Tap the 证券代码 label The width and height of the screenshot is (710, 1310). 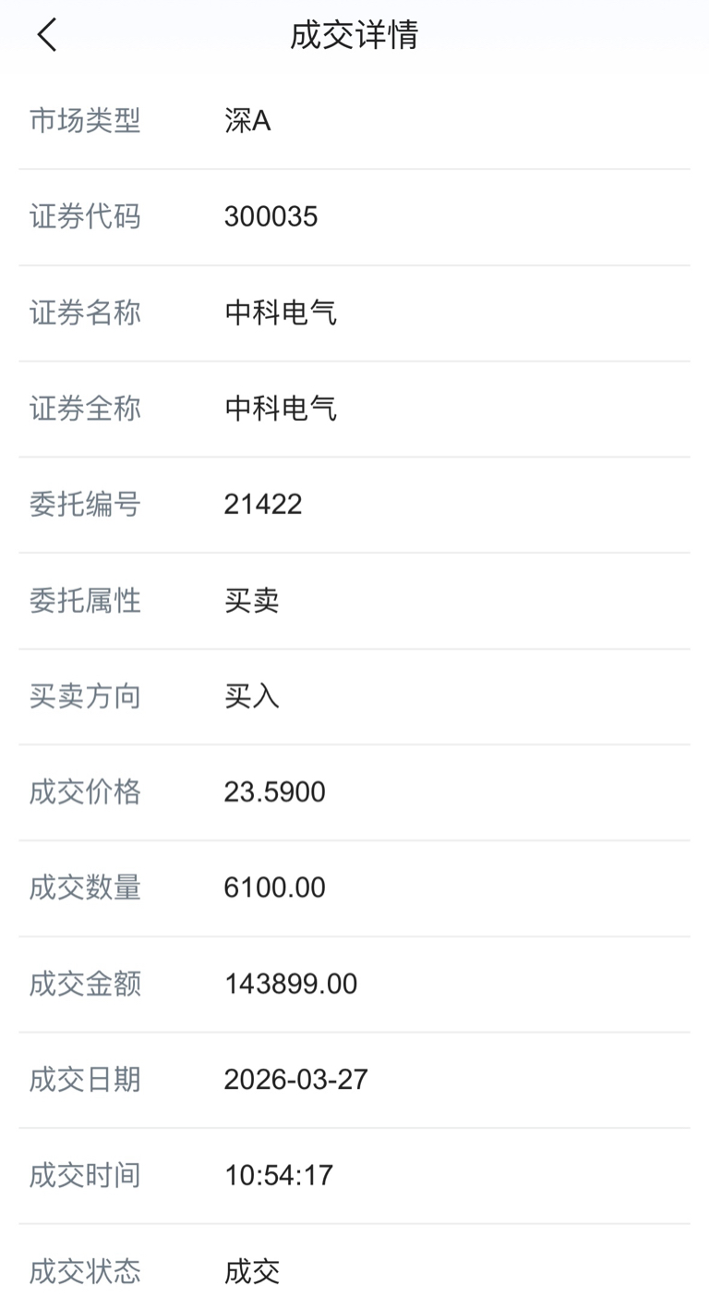click(85, 216)
